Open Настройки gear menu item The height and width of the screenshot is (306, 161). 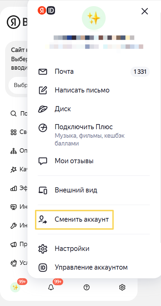64,249
